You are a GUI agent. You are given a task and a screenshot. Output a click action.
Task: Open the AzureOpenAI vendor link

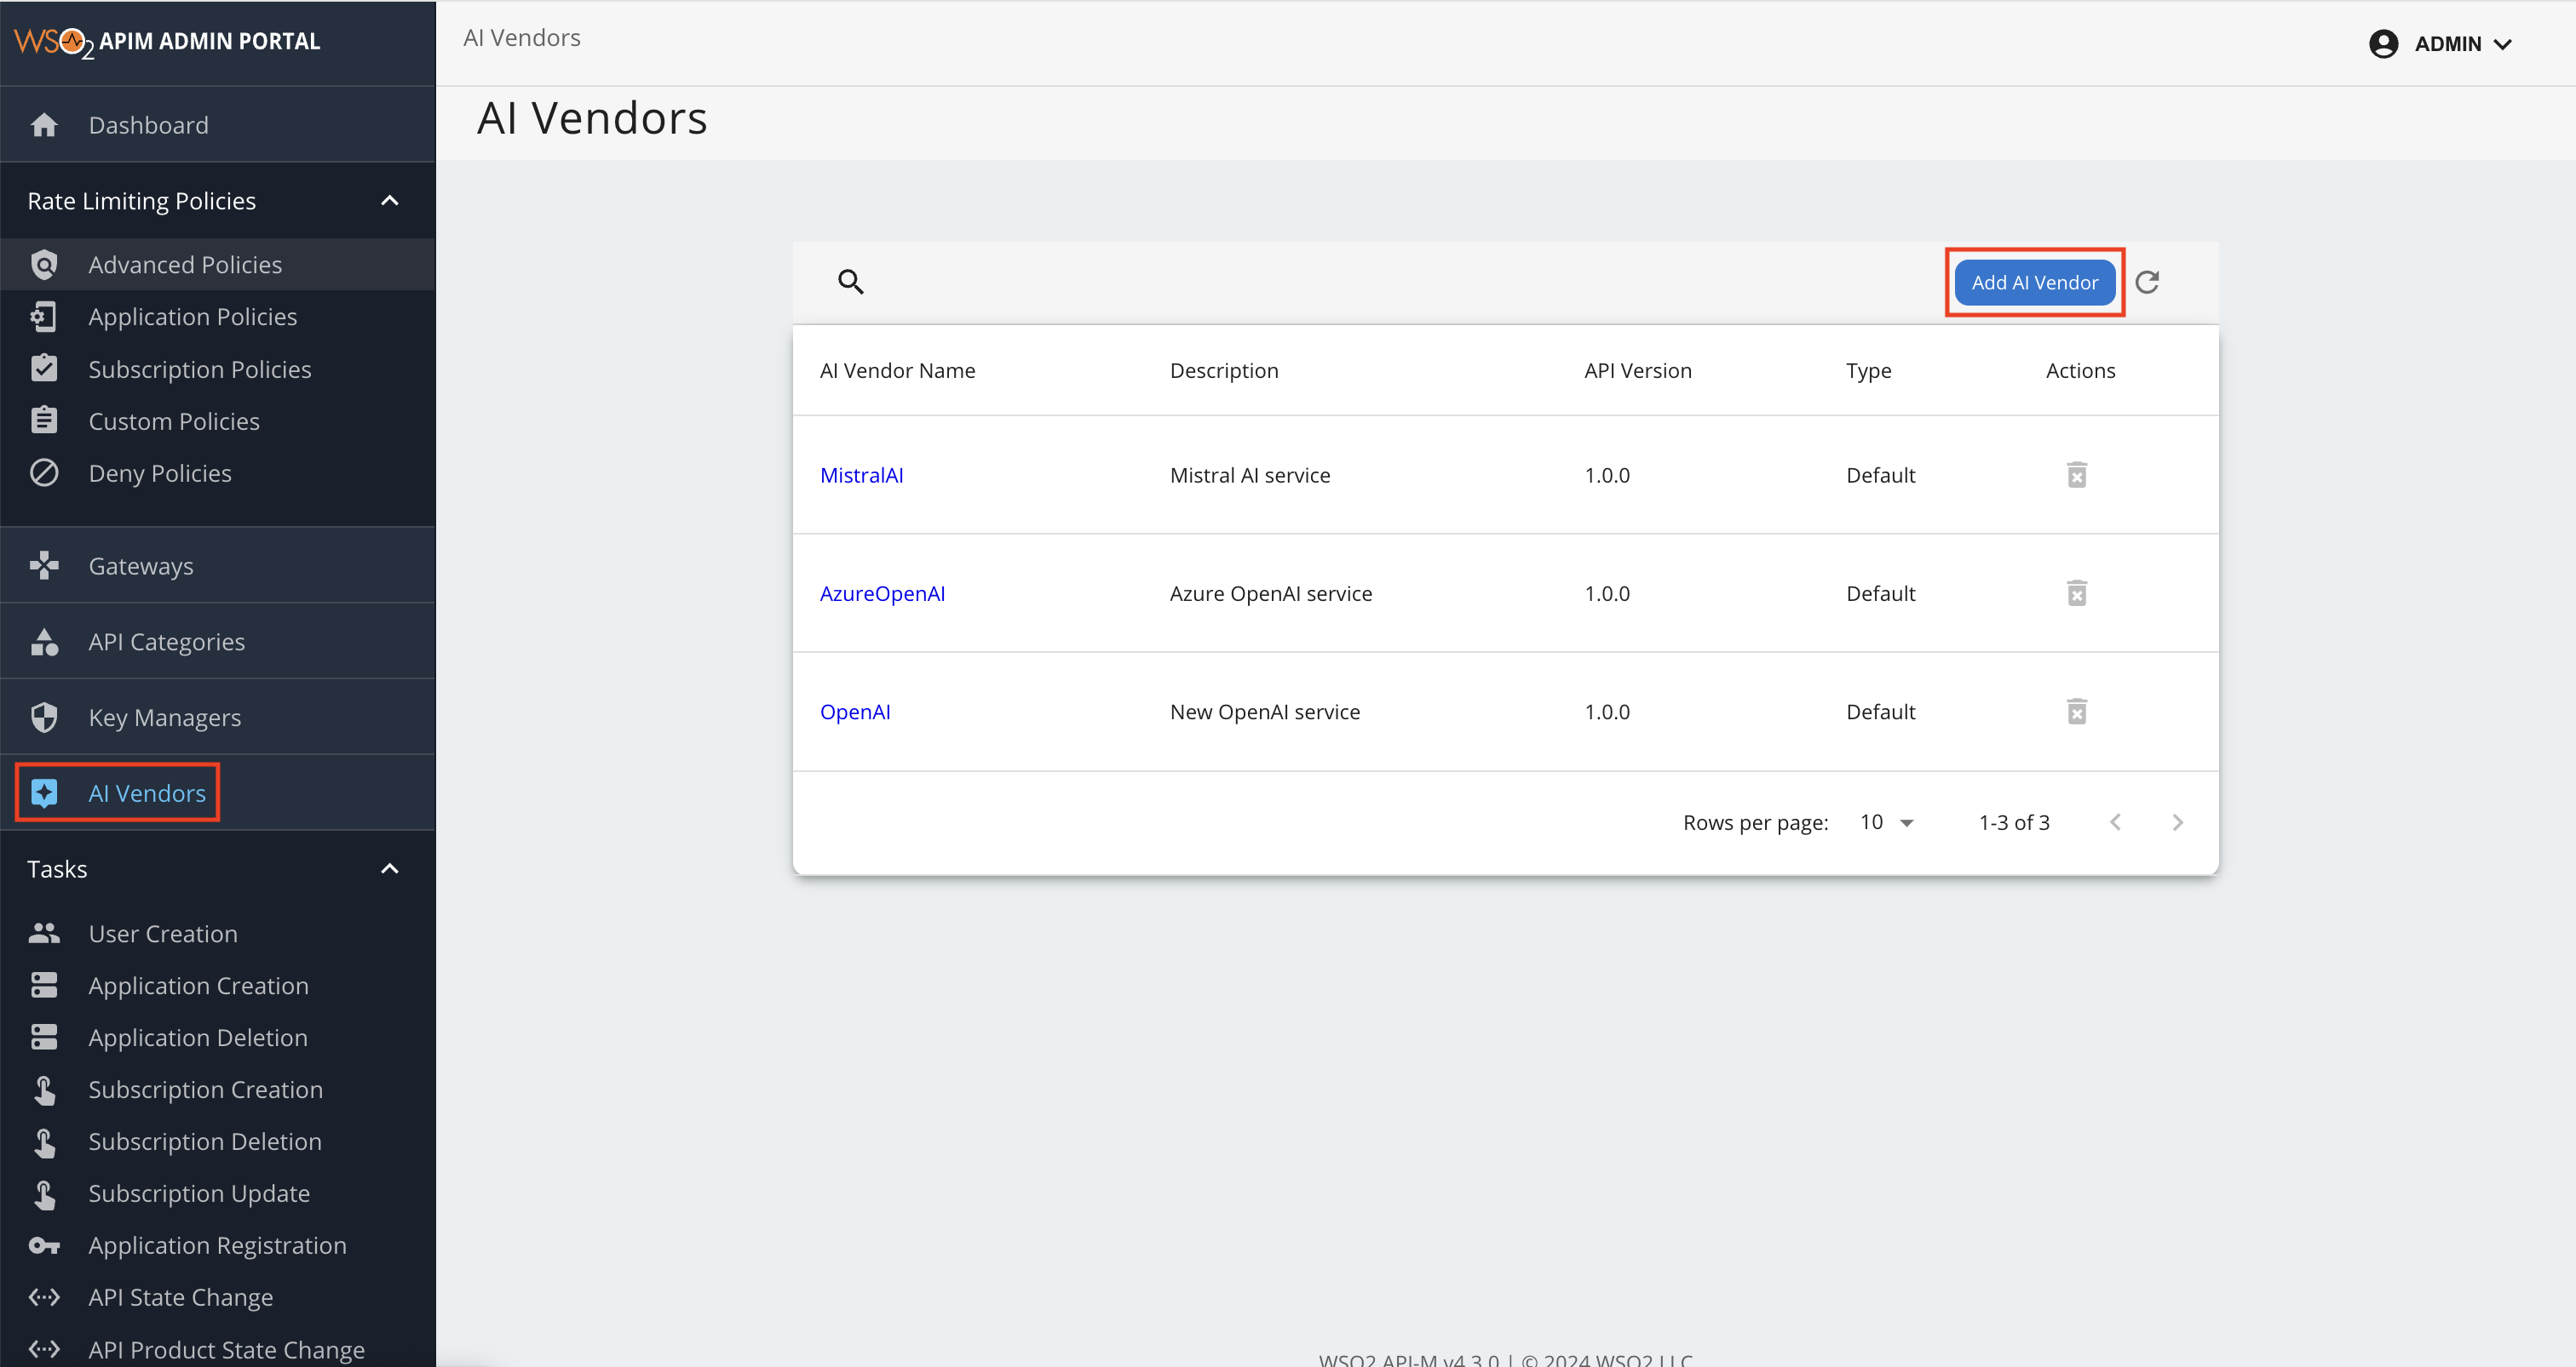tap(882, 593)
